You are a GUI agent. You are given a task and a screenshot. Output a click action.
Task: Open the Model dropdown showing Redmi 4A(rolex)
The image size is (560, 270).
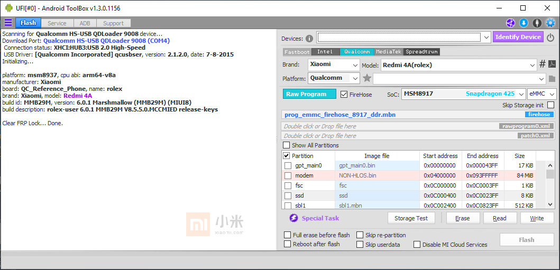(x=459, y=66)
